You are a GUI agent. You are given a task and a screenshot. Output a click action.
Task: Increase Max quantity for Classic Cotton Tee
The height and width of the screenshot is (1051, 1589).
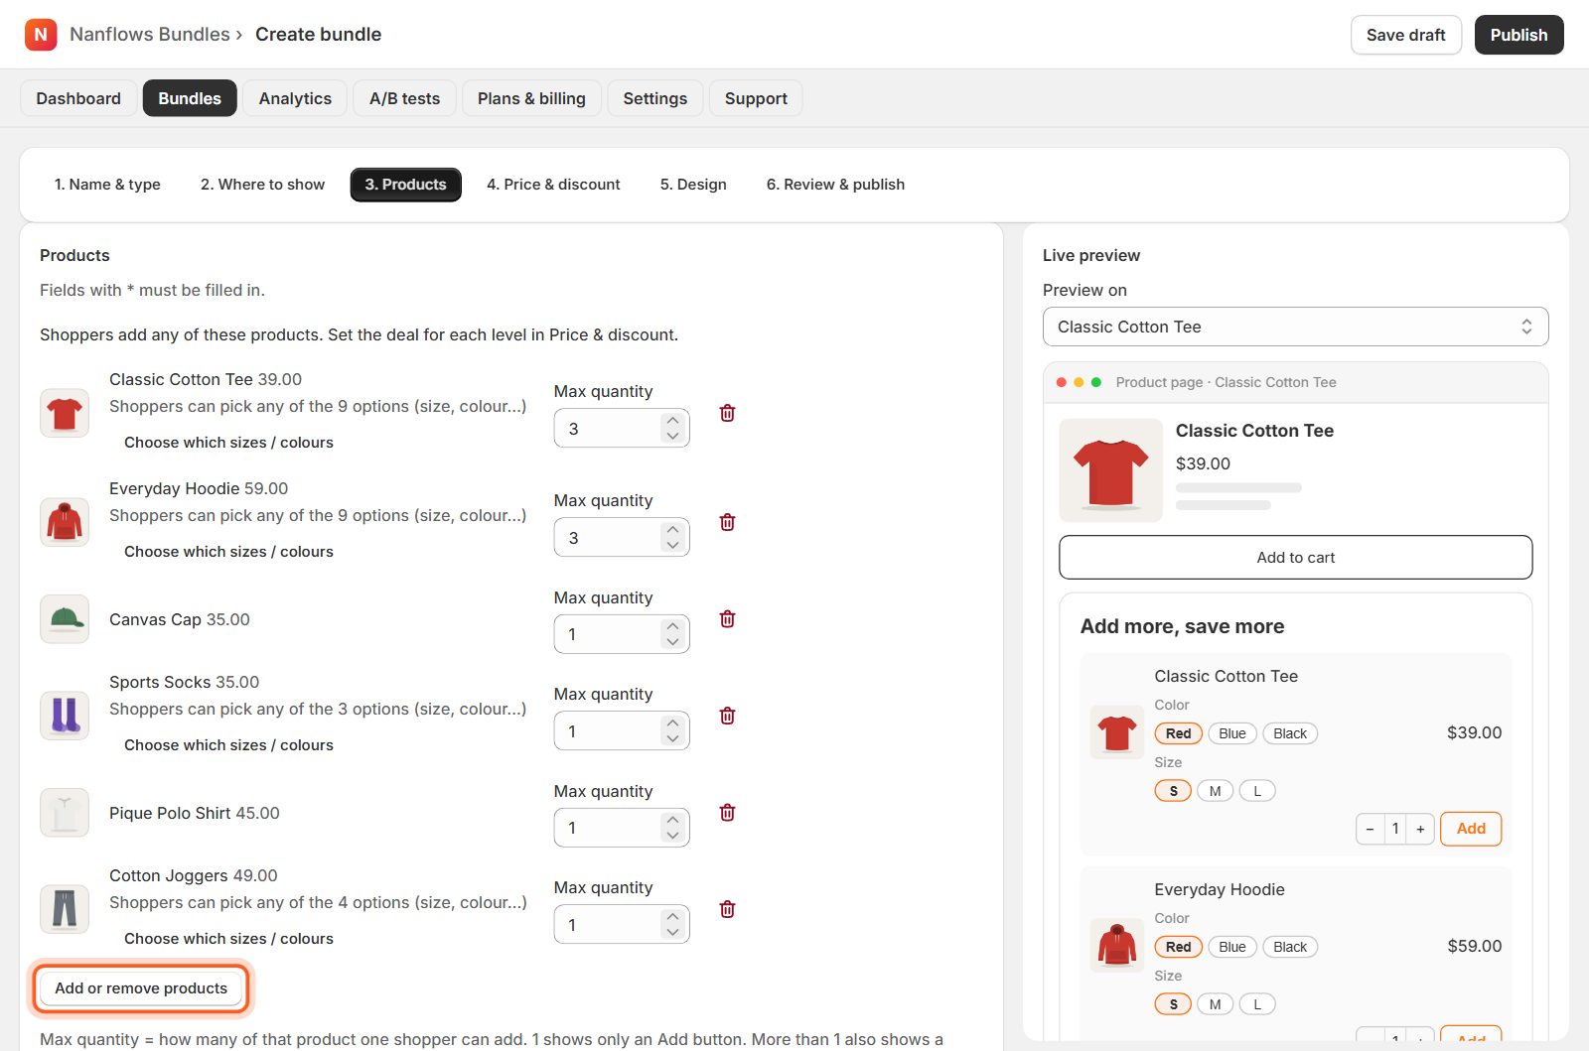(x=672, y=421)
